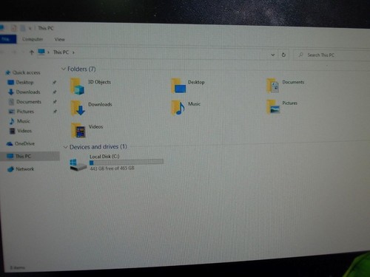Collapse the Folders (7) section
Screen dimensions: 370x277
(x=64, y=69)
